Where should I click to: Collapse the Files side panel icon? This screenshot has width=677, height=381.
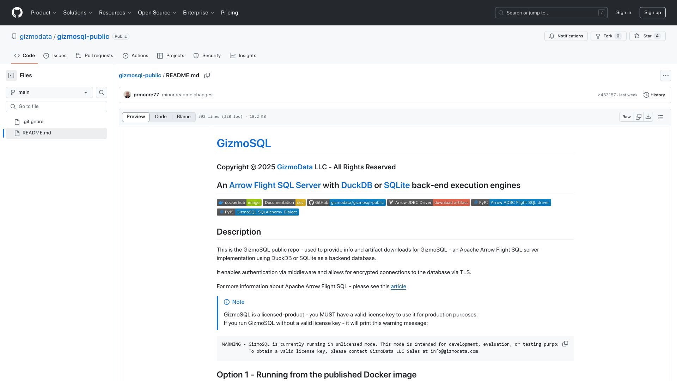(11, 75)
